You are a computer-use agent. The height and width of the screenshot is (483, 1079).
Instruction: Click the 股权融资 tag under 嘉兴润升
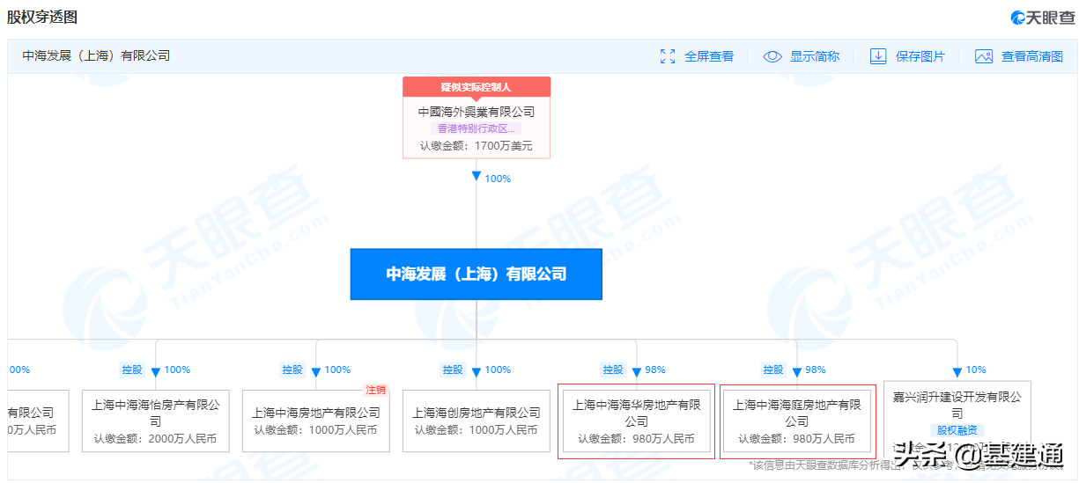[x=957, y=430]
